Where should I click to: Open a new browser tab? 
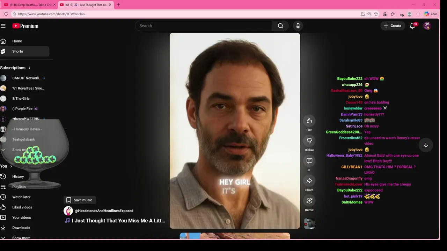pos(118,5)
